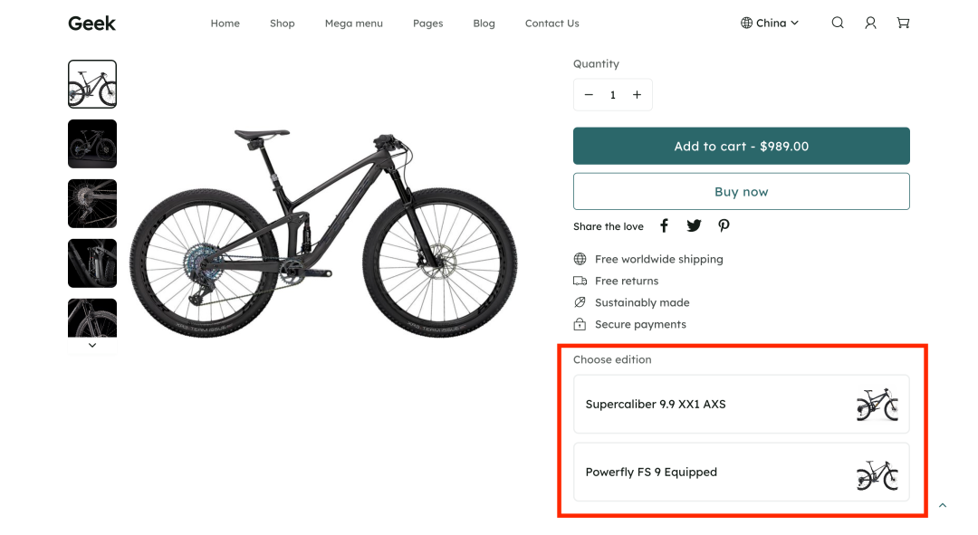Increase quantity with plus button
978x535 pixels.
click(x=637, y=95)
